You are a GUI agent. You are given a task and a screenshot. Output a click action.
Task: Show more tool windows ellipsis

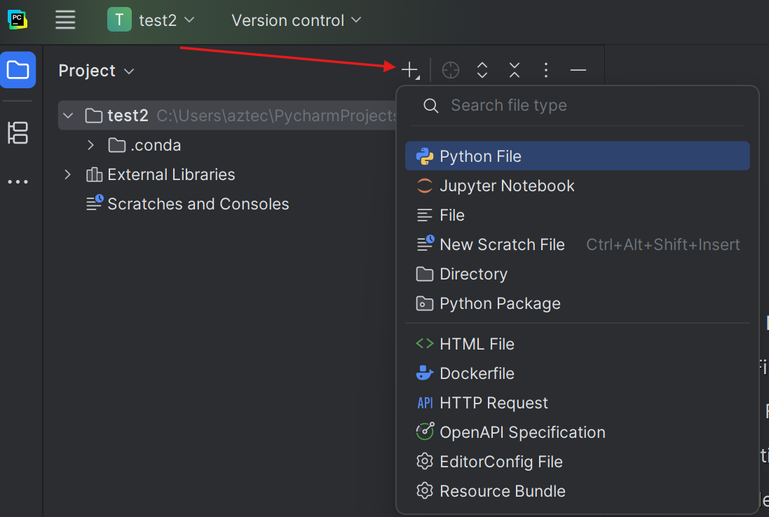coord(18,182)
